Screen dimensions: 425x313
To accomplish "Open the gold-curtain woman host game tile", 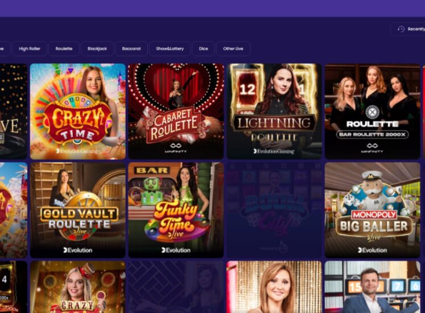I will tap(274, 287).
